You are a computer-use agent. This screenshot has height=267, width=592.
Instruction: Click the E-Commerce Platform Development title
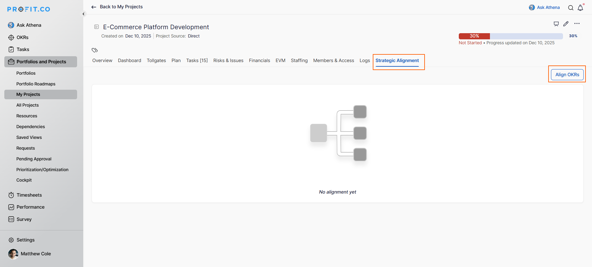click(156, 27)
